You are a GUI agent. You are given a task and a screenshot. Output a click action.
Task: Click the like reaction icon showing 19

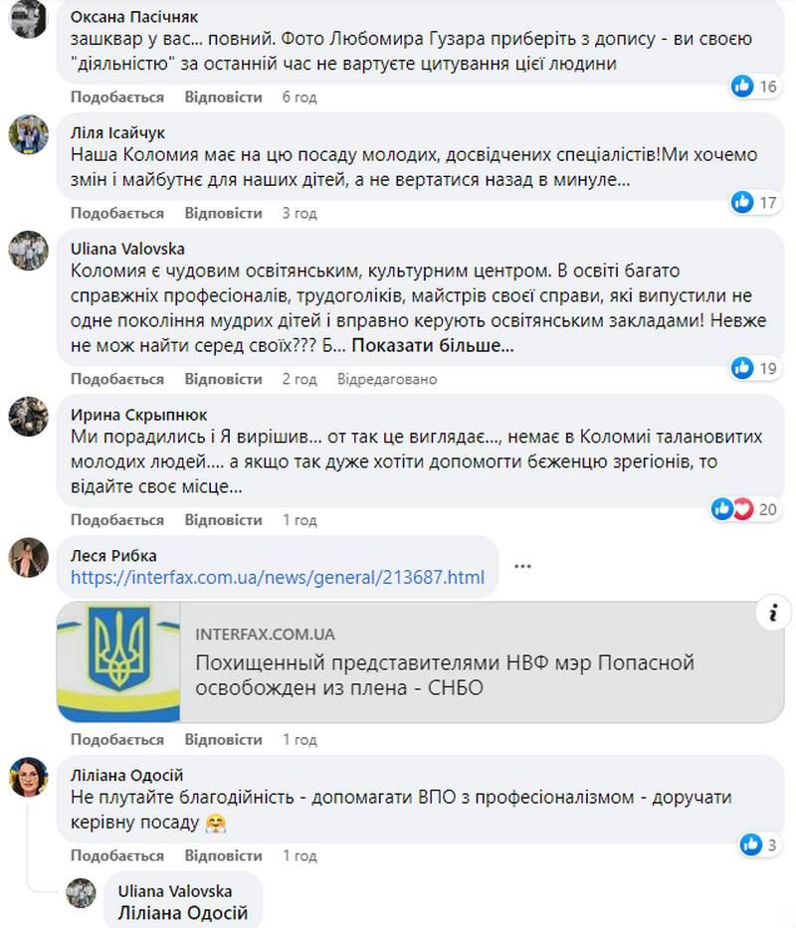[x=740, y=368]
